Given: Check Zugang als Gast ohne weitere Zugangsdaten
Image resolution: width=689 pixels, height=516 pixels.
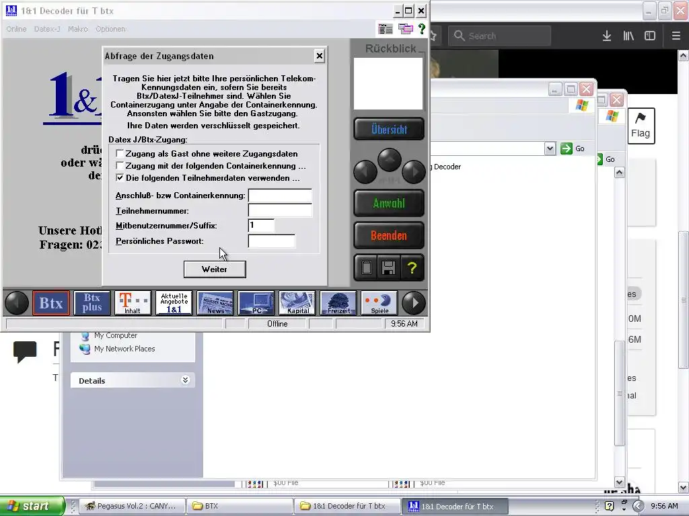Looking at the screenshot, I should click(x=120, y=154).
